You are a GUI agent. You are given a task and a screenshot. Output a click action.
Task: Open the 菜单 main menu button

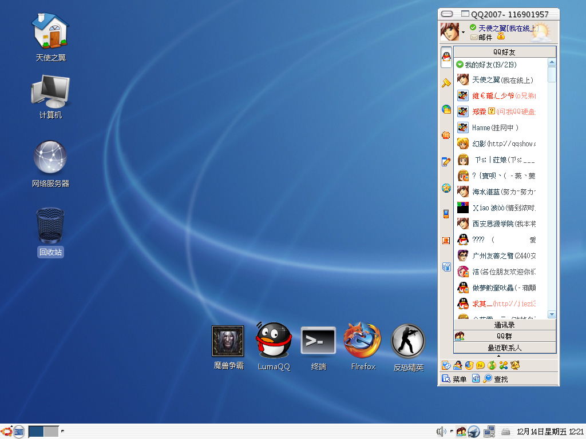(x=454, y=379)
